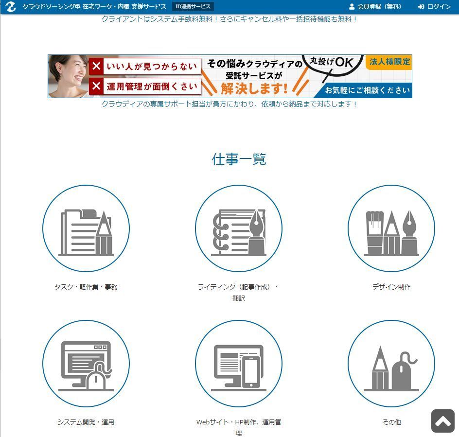
Task: Click the クラウドソーシング型 在宅ワーク header title
Action: coord(94,6)
